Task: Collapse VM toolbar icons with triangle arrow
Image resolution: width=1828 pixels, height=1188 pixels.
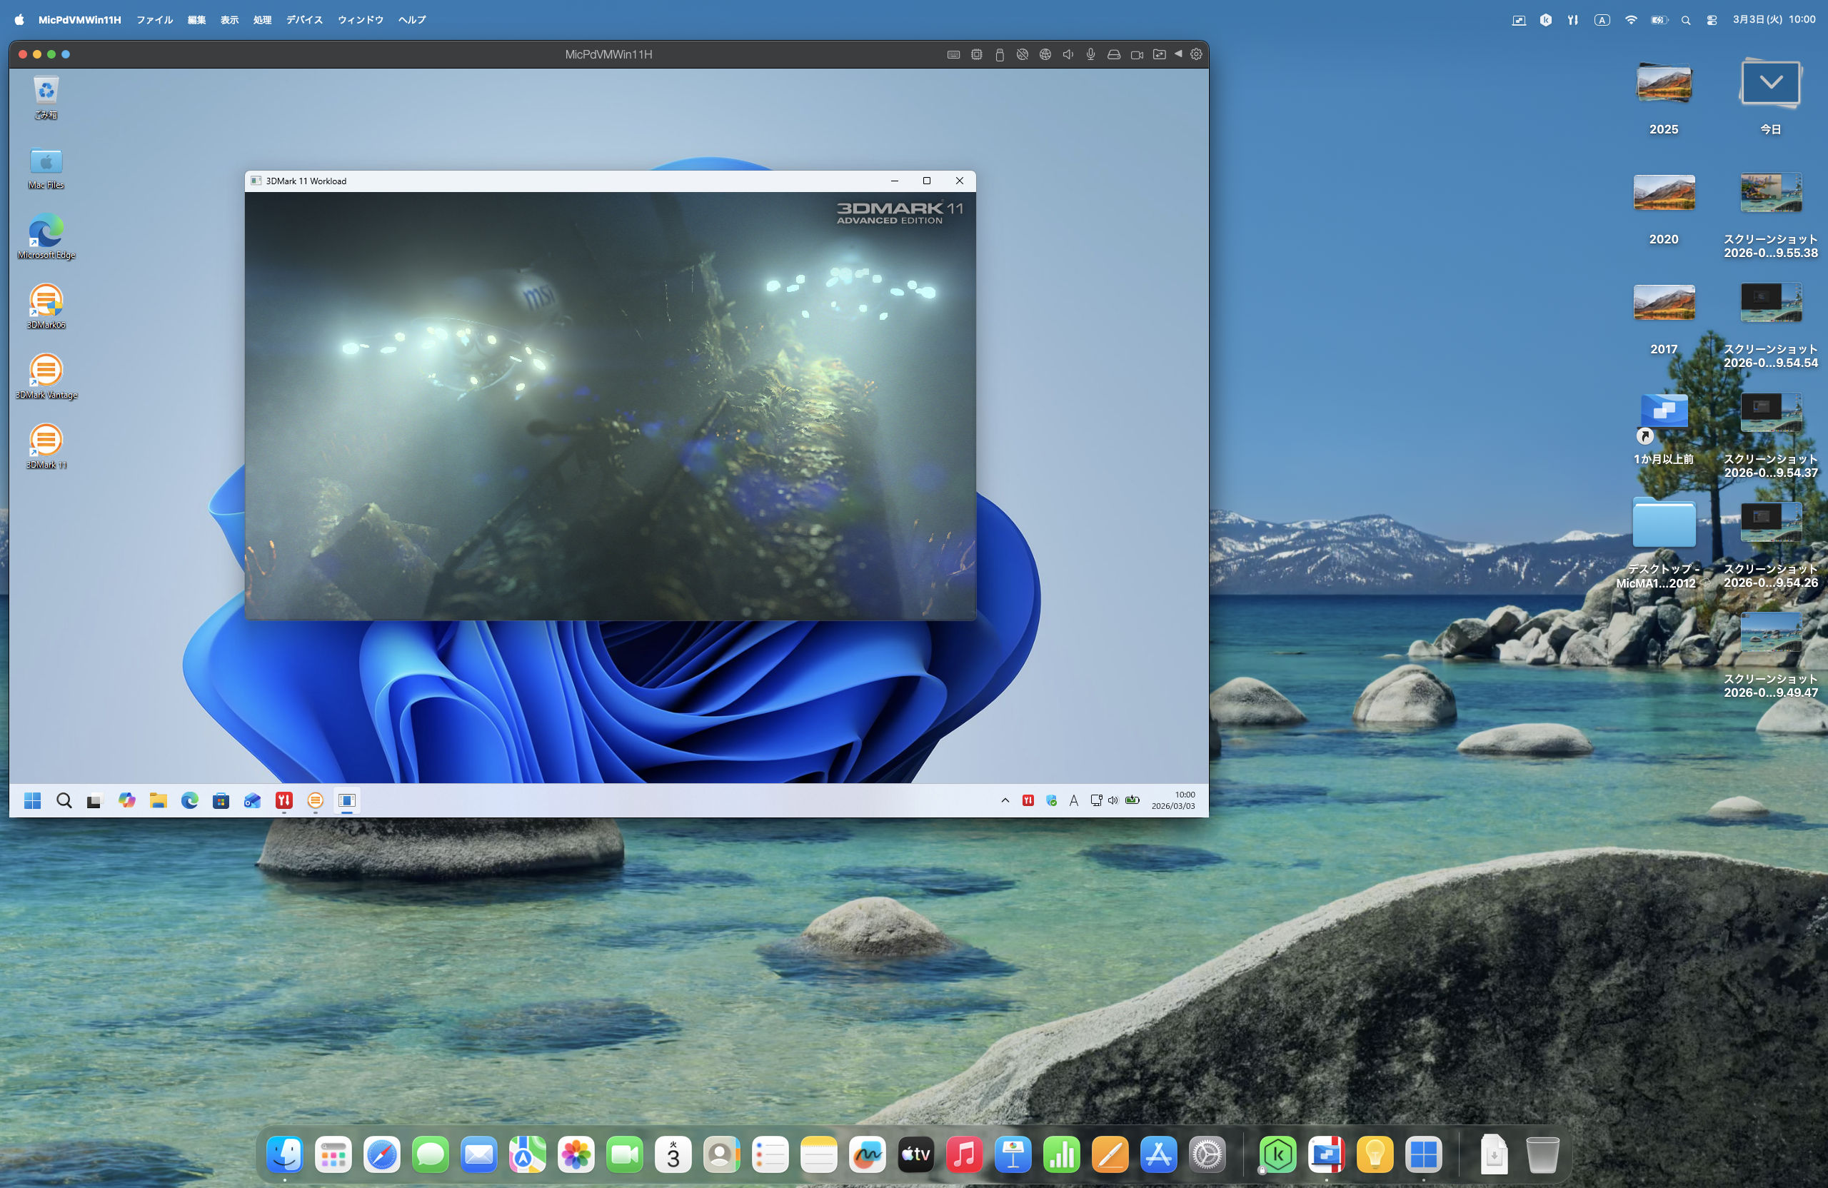Action: pyautogui.click(x=1178, y=54)
